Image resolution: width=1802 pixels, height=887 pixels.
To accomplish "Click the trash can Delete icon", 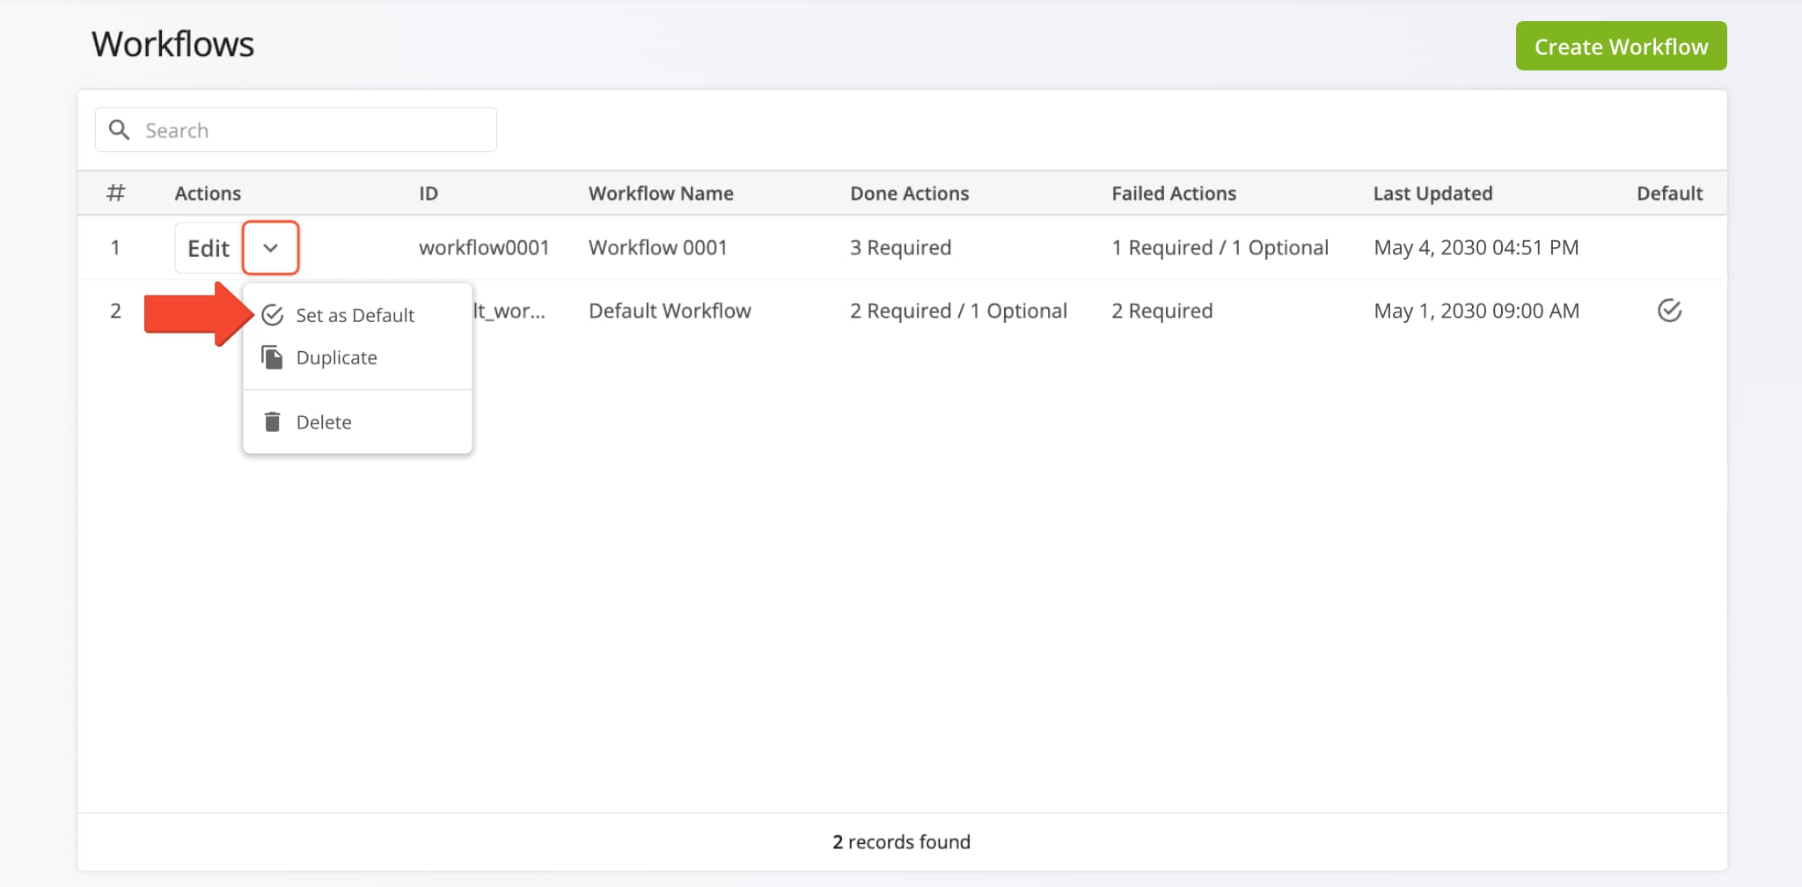I will tap(273, 422).
